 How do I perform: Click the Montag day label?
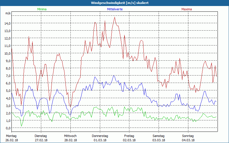point(11,136)
